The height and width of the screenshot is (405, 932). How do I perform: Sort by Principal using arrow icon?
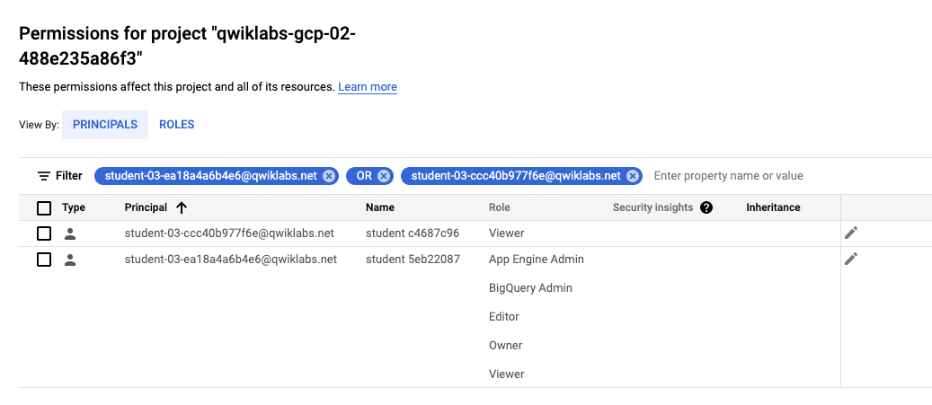click(x=182, y=207)
